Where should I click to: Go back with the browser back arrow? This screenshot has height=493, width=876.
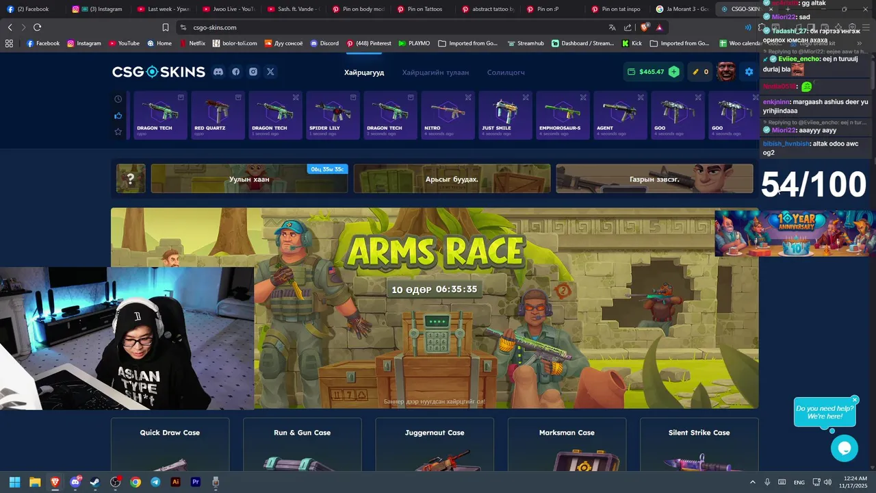pyautogui.click(x=10, y=27)
